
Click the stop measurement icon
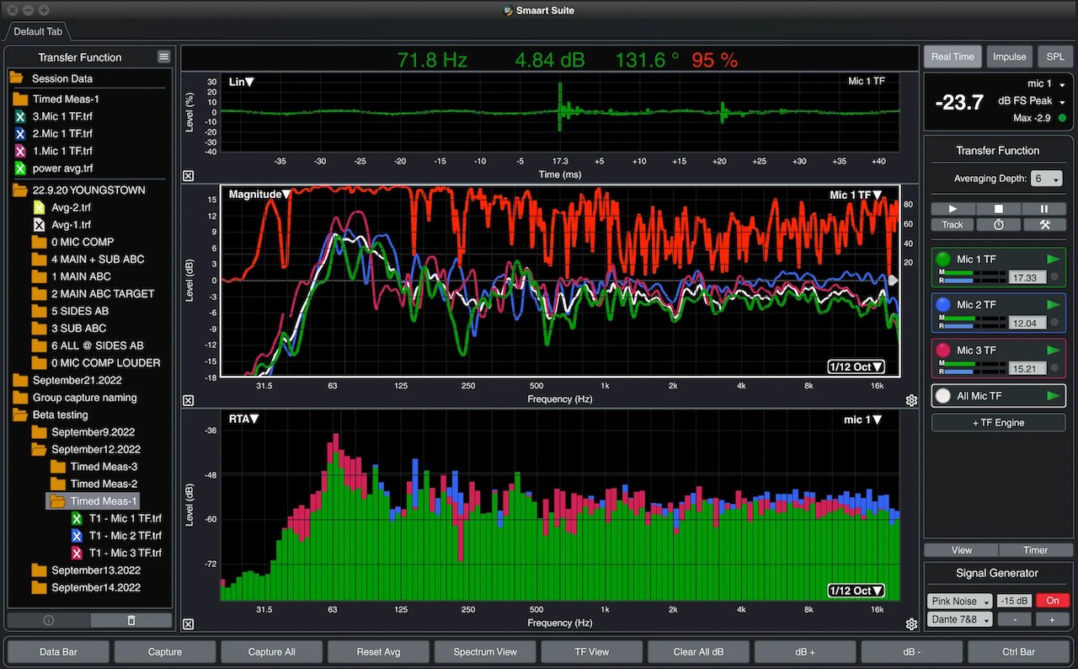click(998, 209)
